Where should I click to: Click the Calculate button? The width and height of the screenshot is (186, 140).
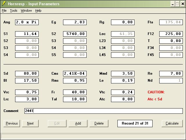(172, 123)
